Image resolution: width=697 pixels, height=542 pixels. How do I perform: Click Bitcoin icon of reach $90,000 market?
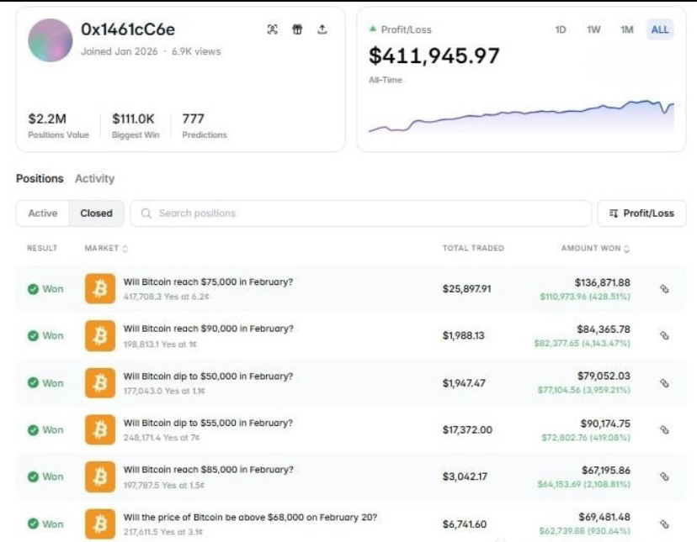pos(100,335)
